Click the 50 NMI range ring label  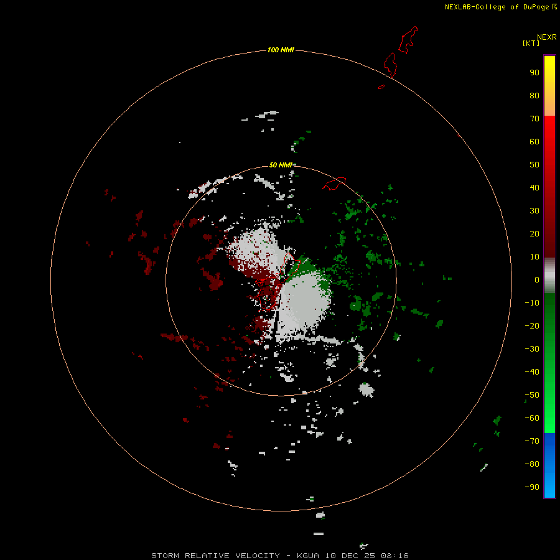[281, 165]
